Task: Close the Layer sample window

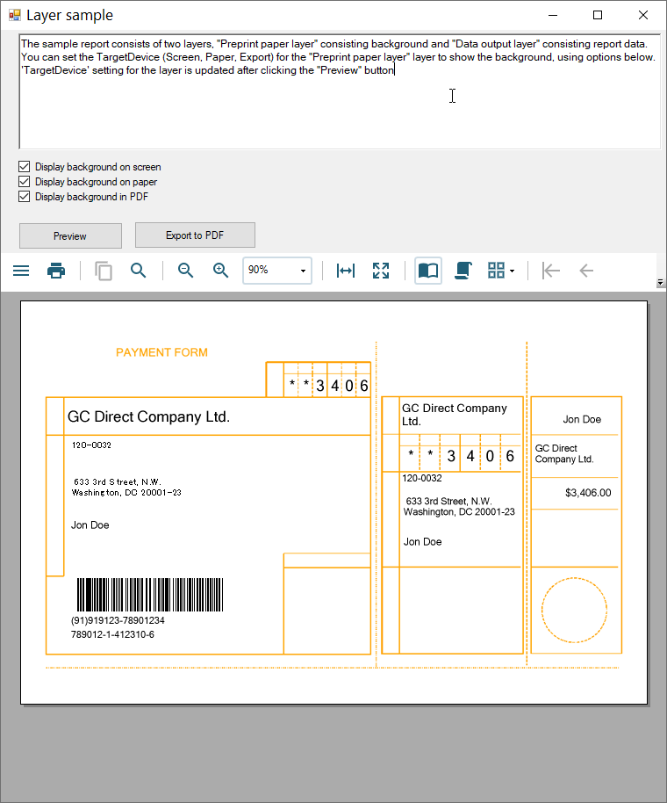Action: [643, 15]
